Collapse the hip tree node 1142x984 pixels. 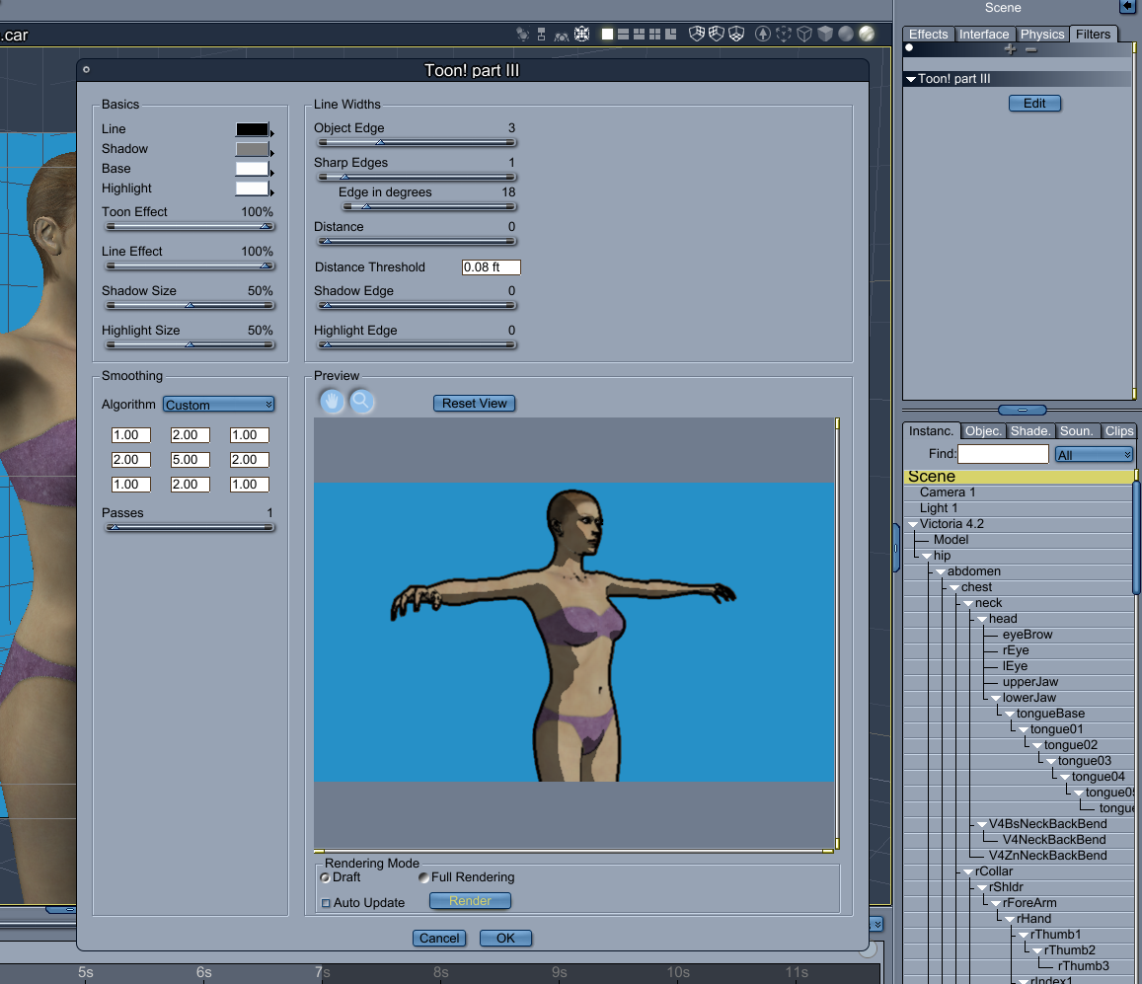click(927, 556)
